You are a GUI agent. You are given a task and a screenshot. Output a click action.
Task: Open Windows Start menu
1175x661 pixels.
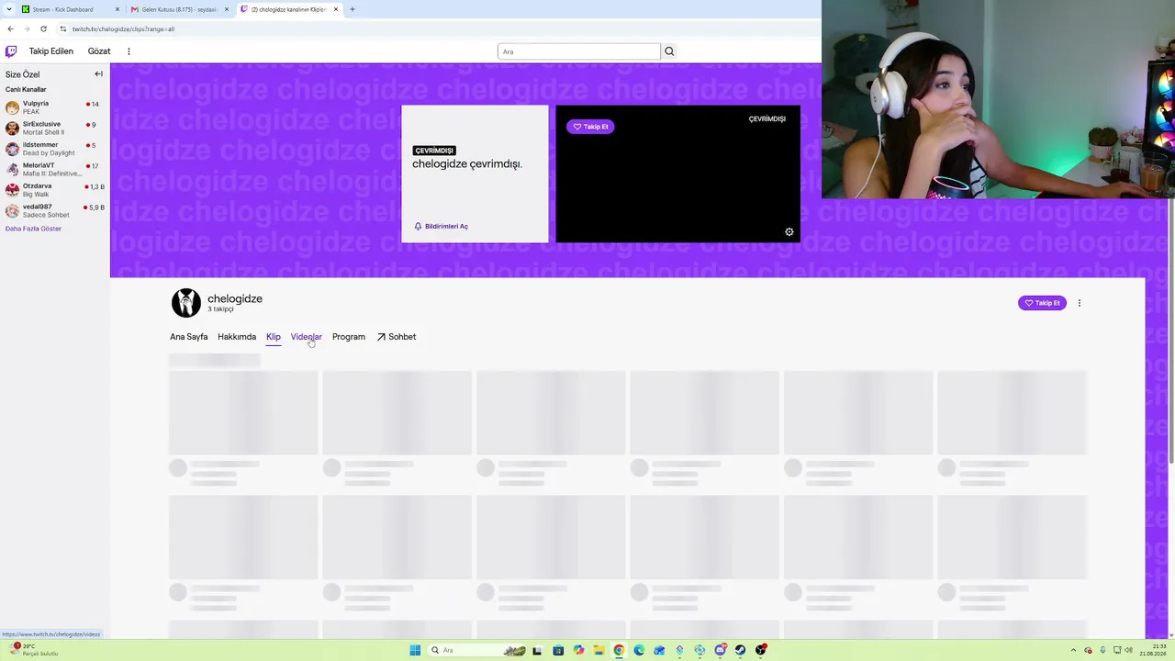click(x=415, y=650)
